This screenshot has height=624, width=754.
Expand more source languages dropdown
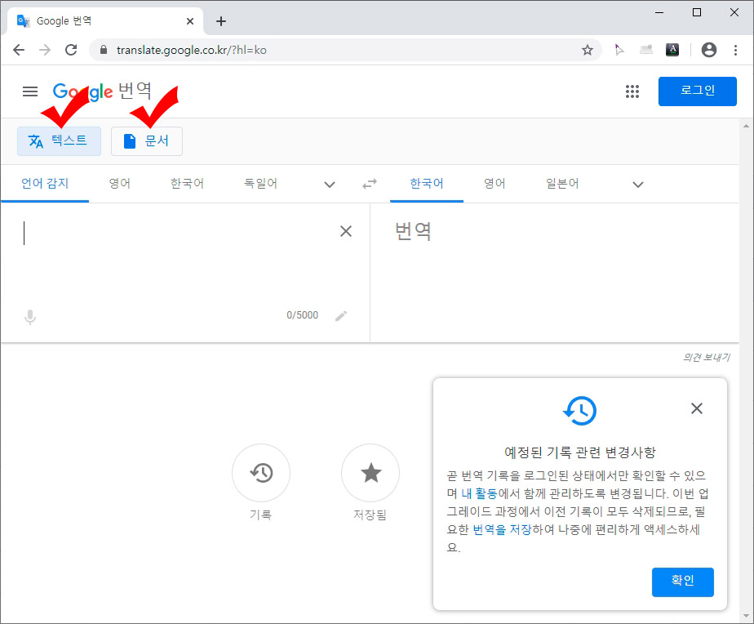(330, 185)
